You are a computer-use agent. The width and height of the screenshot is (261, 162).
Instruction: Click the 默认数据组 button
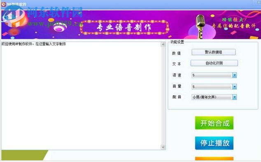[x=214, y=52]
